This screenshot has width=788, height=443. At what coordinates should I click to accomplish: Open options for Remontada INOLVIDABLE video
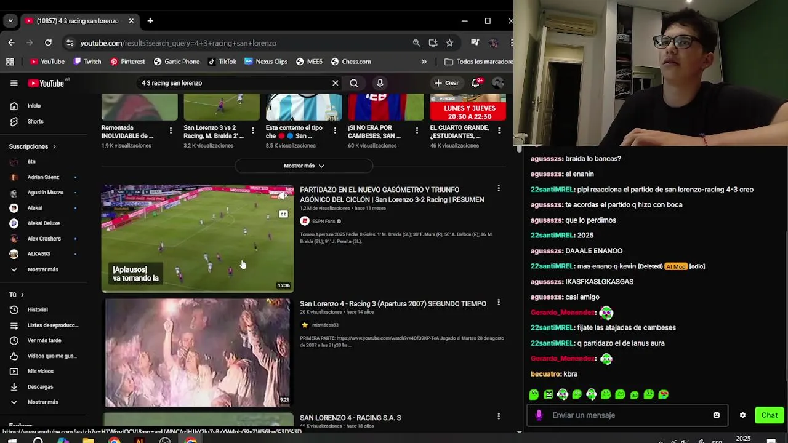tap(171, 130)
